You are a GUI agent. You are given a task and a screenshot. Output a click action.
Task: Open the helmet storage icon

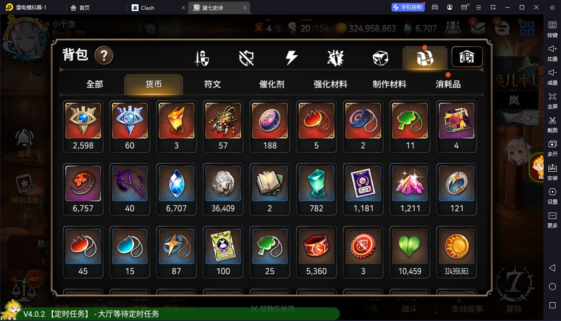pyautogui.click(x=467, y=57)
